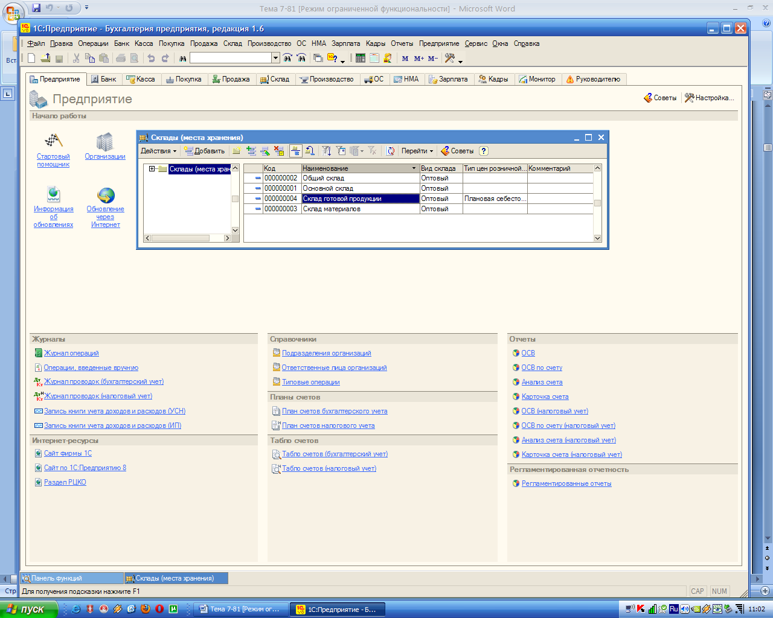Open the Действия dropdown menu
Image resolution: width=773 pixels, height=618 pixels.
coord(158,151)
